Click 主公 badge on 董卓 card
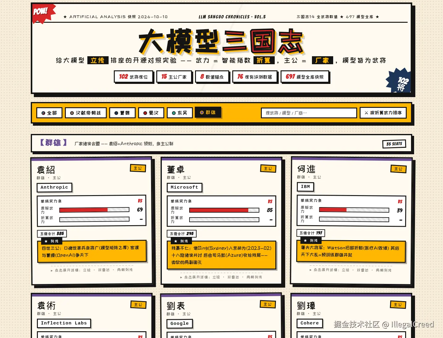443x338 pixels. [268, 169]
